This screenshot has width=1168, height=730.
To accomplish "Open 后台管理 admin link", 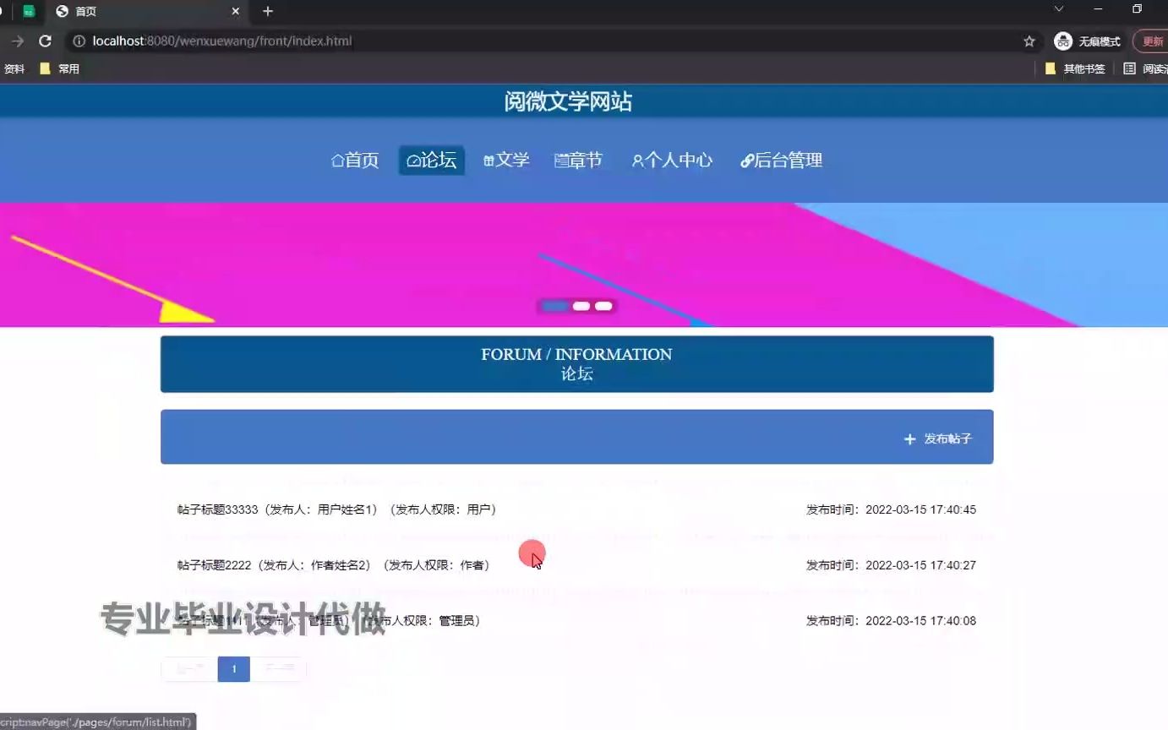I will click(781, 161).
